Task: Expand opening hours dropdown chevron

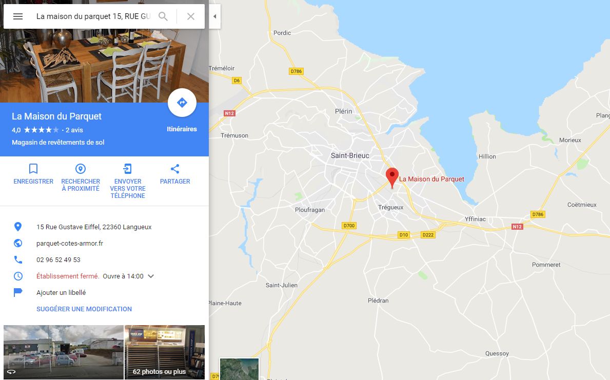Action: click(151, 276)
